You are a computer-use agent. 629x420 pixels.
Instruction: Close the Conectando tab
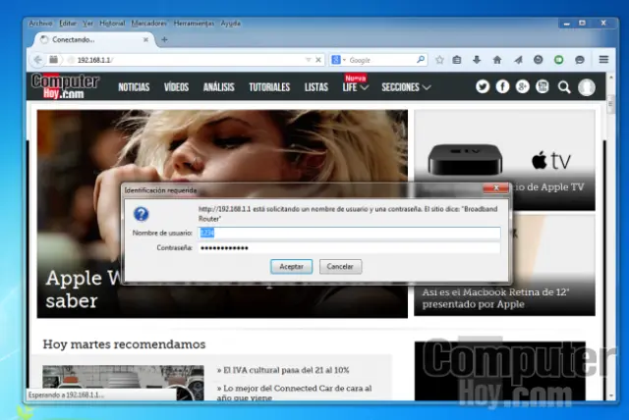tap(147, 39)
